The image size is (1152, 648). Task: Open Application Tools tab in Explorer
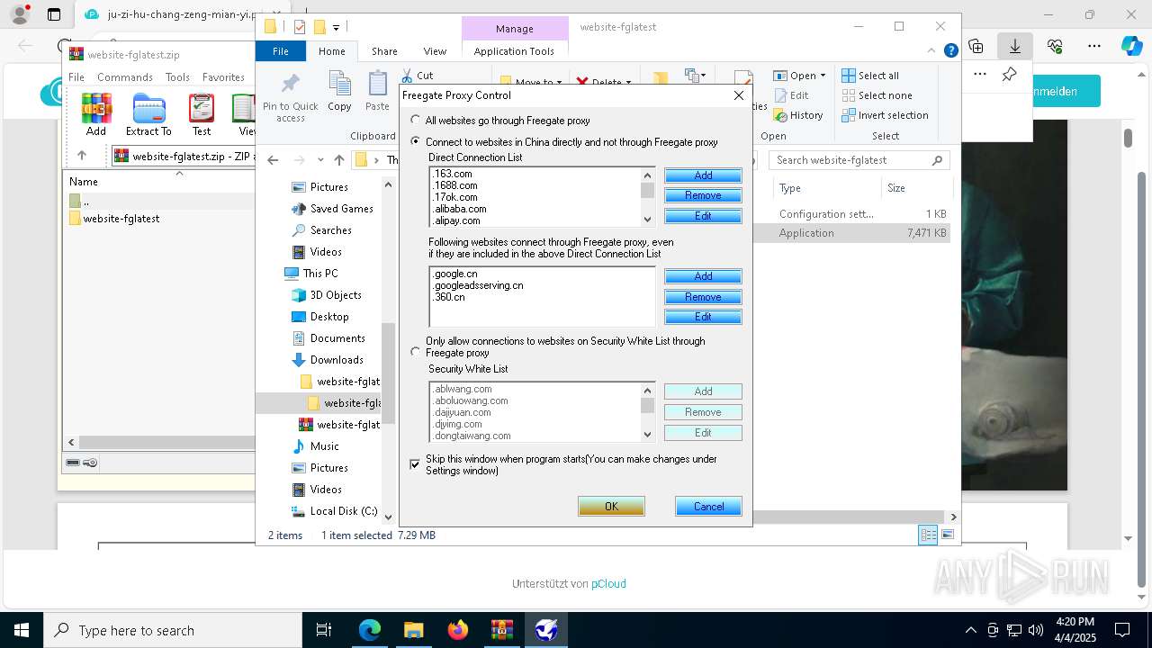[x=514, y=51]
